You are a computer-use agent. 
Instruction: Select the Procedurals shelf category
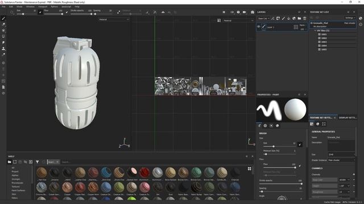coord(18,183)
